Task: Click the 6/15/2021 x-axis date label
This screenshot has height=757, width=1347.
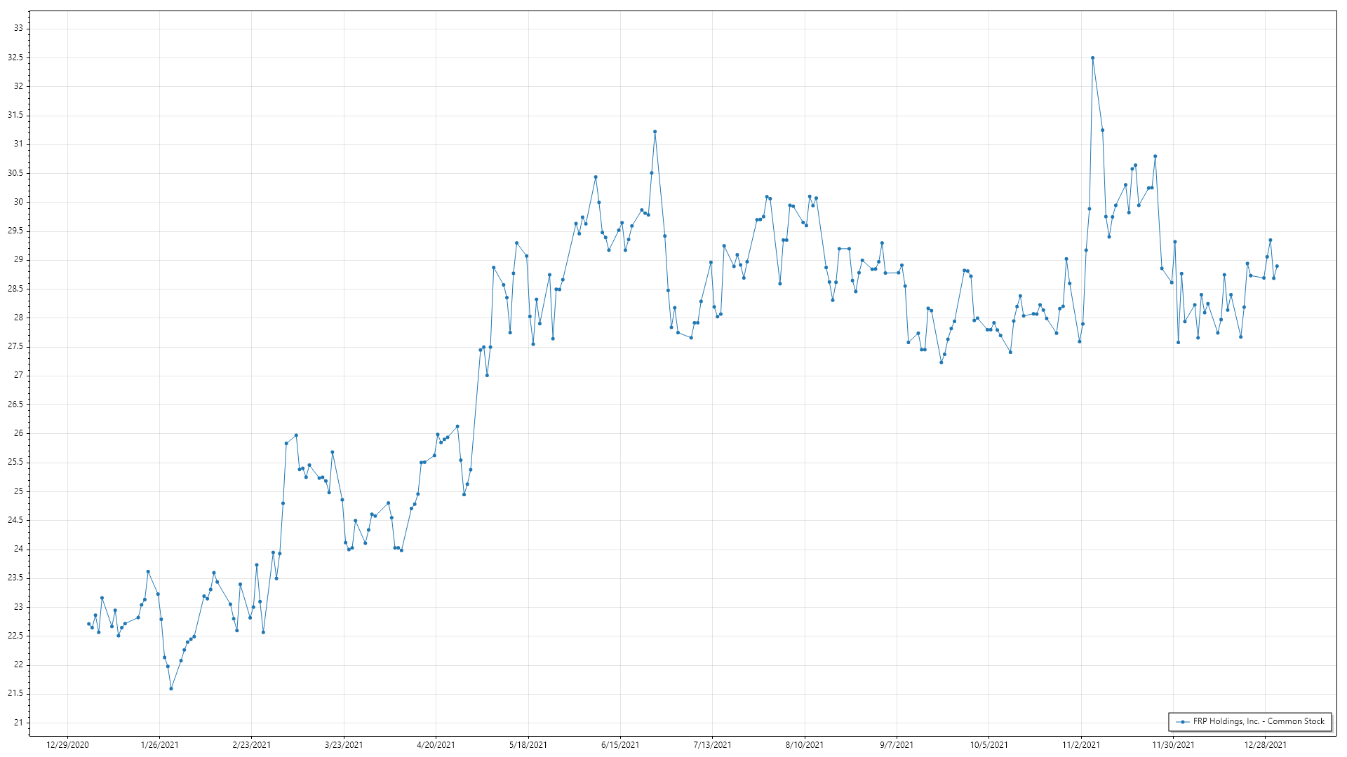Action: (x=620, y=745)
